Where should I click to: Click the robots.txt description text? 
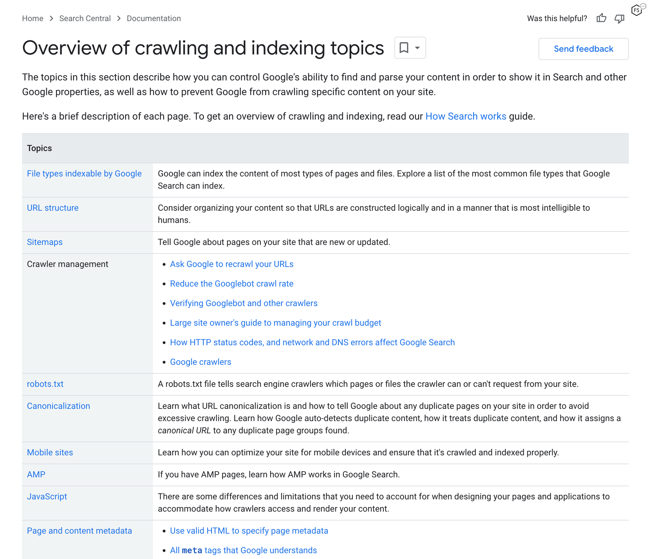click(x=368, y=384)
